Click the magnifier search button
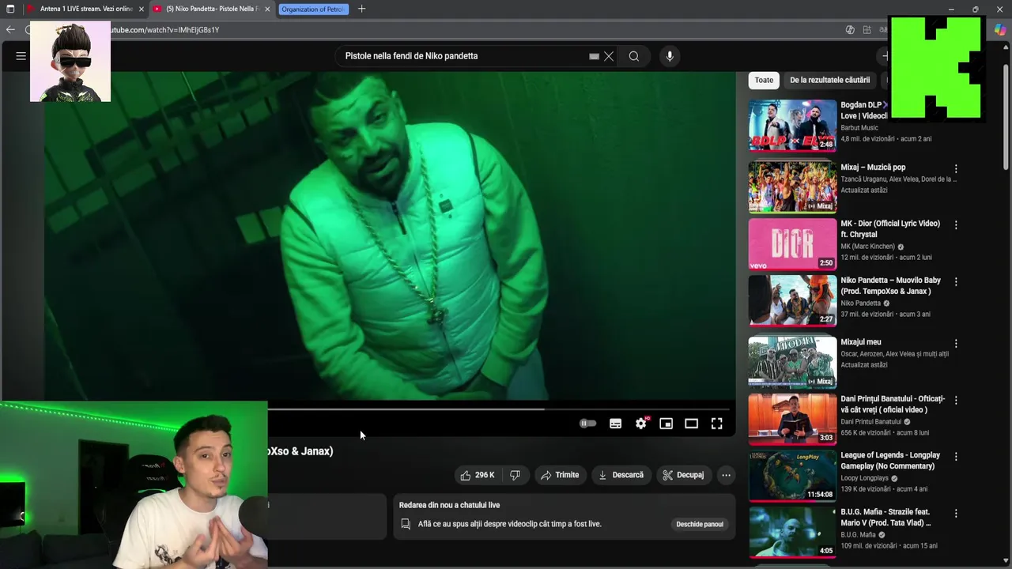 634,56
